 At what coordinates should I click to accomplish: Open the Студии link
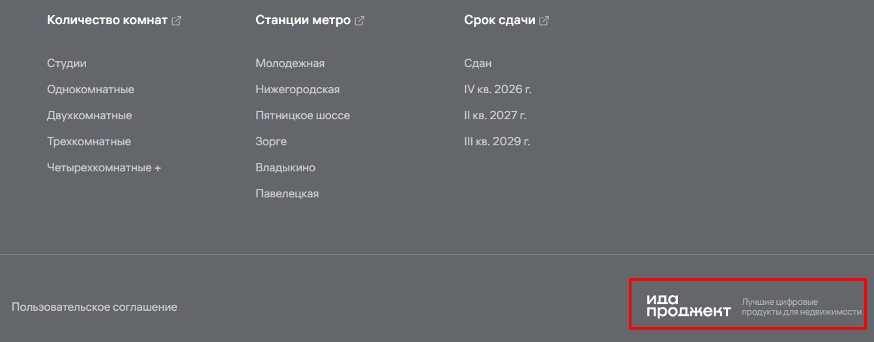pos(66,64)
